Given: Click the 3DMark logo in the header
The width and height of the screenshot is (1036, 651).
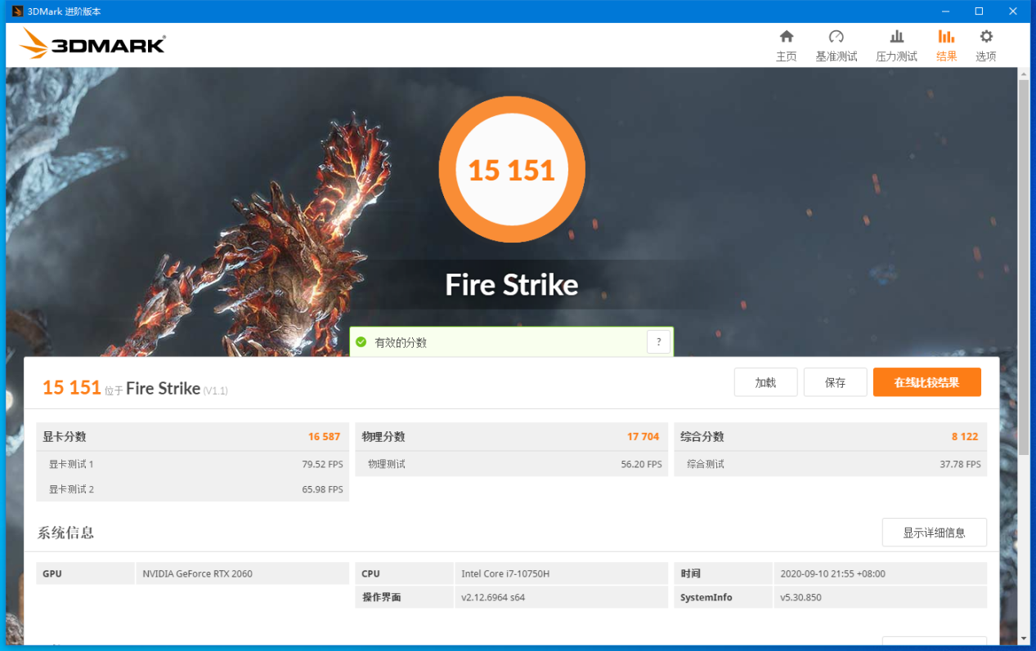Looking at the screenshot, I should pos(93,44).
